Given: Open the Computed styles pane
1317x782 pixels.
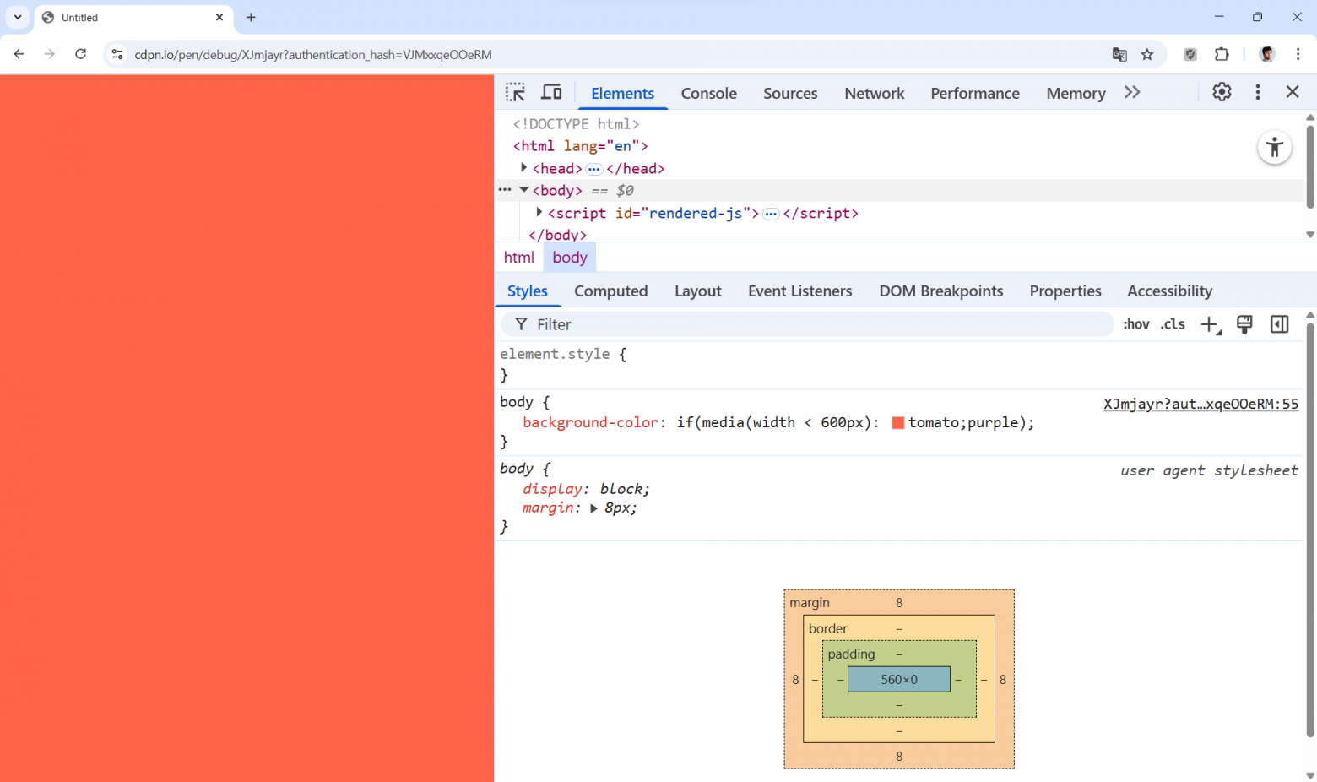Looking at the screenshot, I should 611,291.
